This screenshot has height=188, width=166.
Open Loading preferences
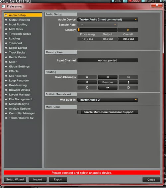coord(14,38)
